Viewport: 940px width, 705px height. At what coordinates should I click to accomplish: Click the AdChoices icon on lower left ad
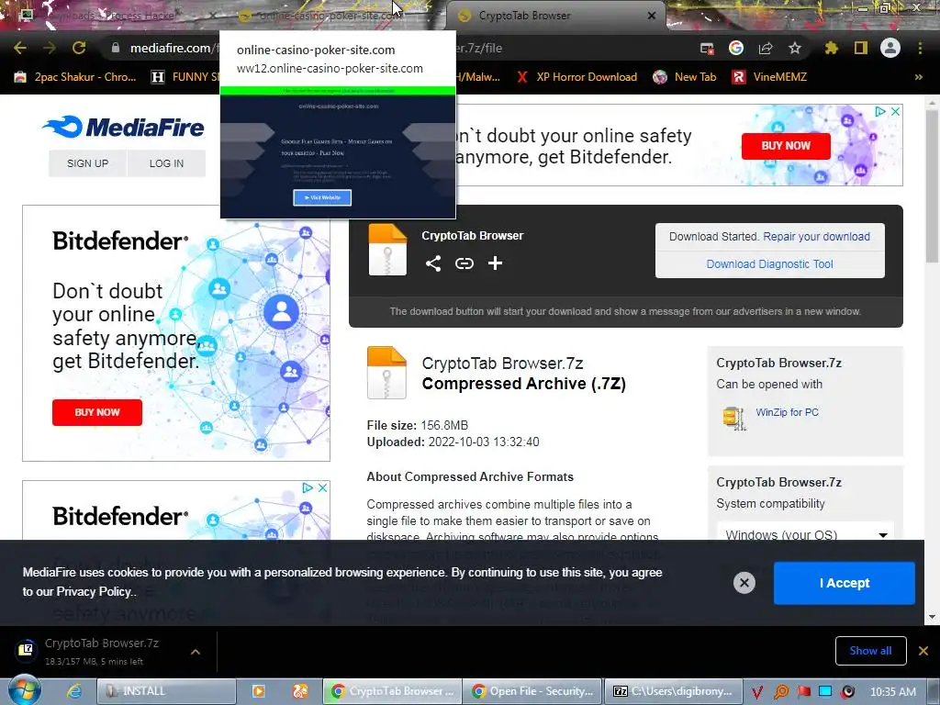click(x=308, y=488)
